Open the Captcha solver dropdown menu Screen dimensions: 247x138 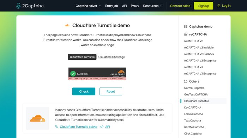click(x=88, y=6)
